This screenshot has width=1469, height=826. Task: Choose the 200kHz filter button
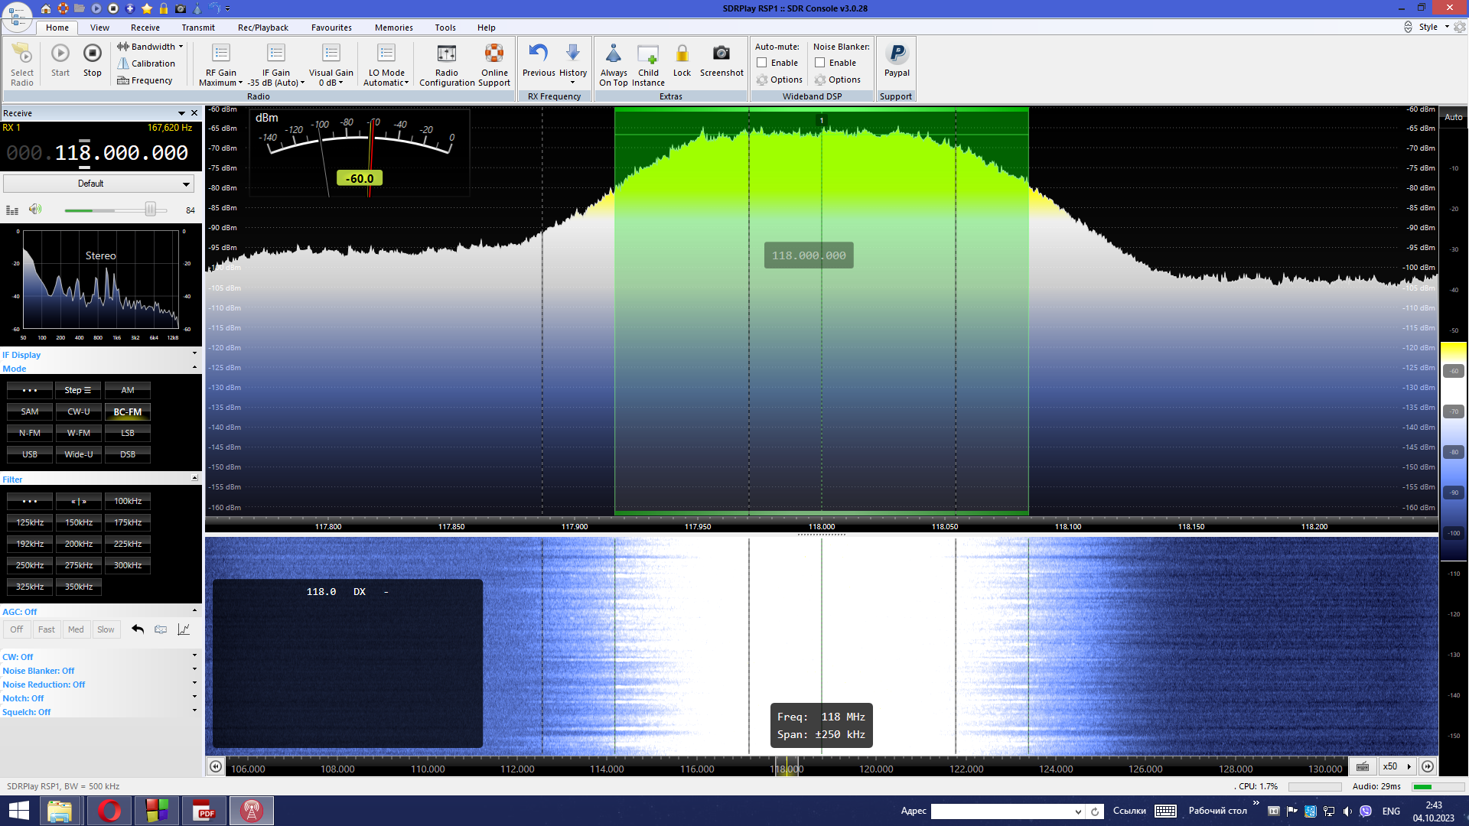coord(78,544)
